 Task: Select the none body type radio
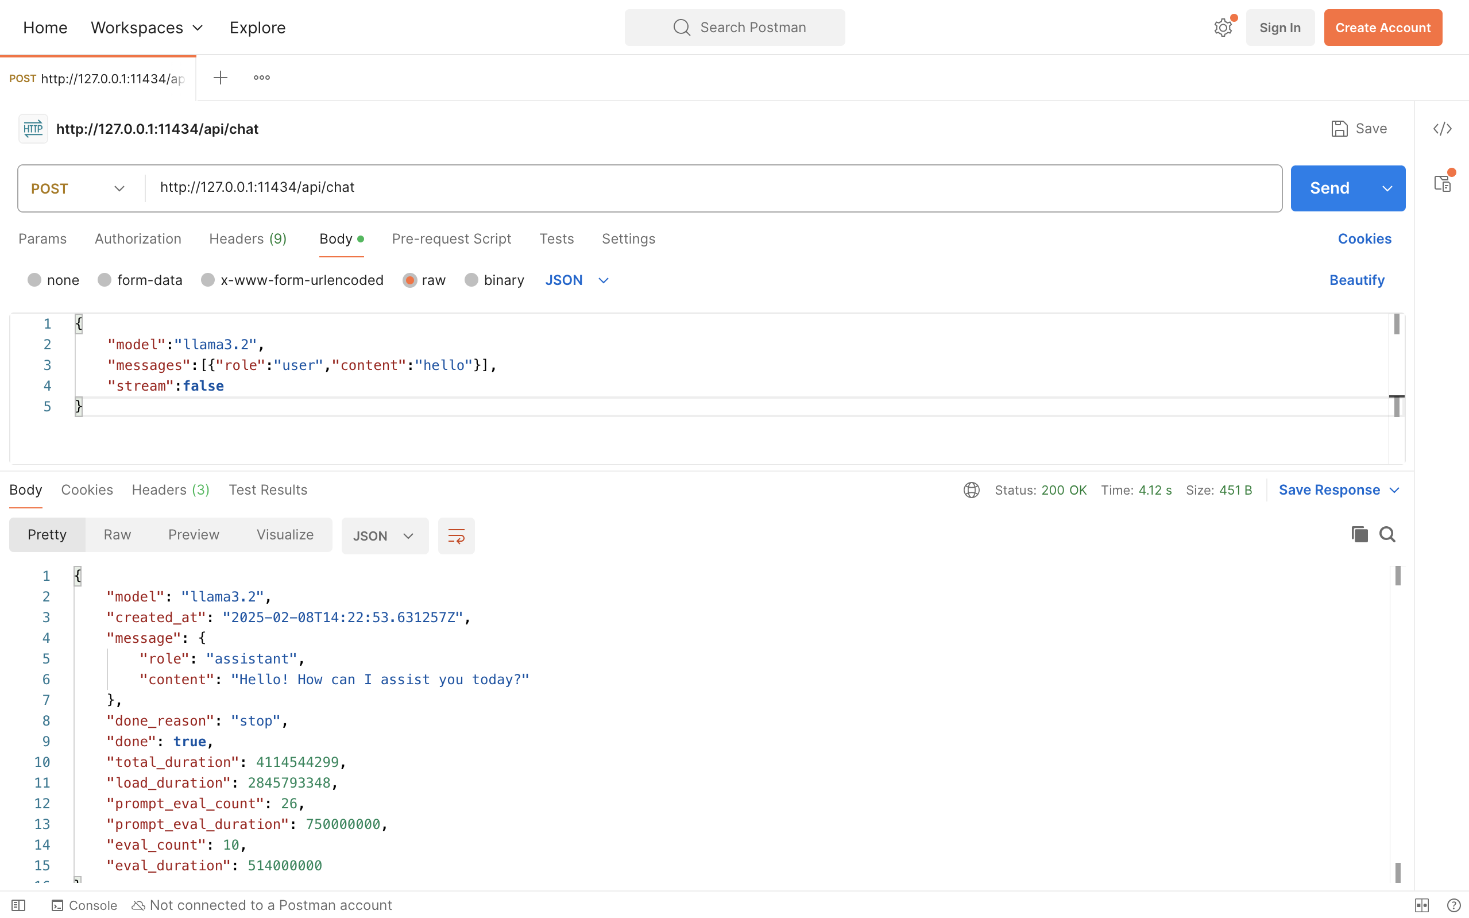(34, 280)
